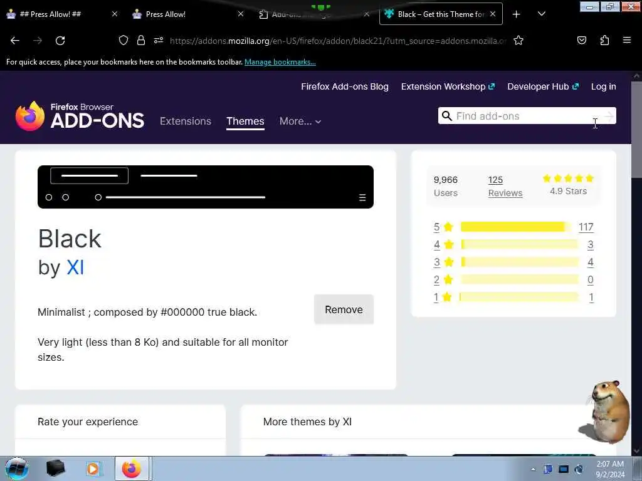The height and width of the screenshot is (481, 642).
Task: Go back using the browser back arrow
Action: click(15, 41)
